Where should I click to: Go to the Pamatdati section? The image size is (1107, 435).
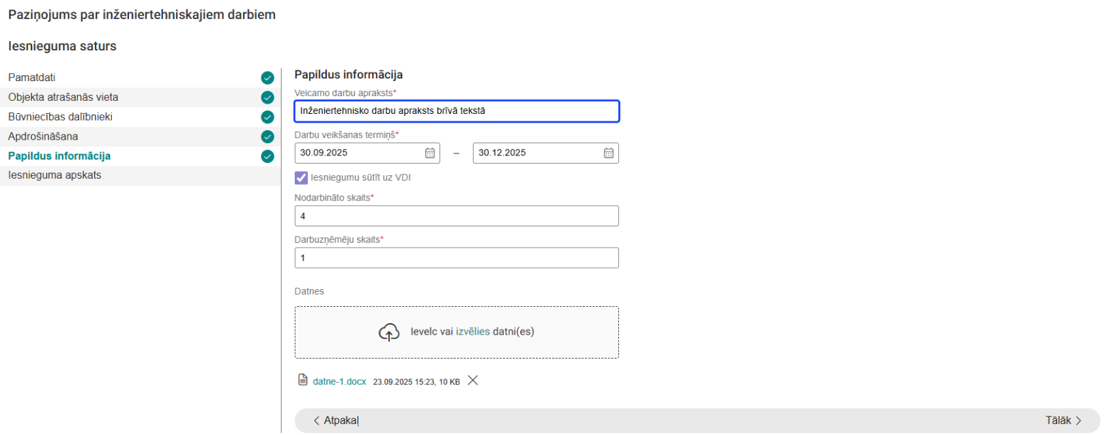(32, 78)
